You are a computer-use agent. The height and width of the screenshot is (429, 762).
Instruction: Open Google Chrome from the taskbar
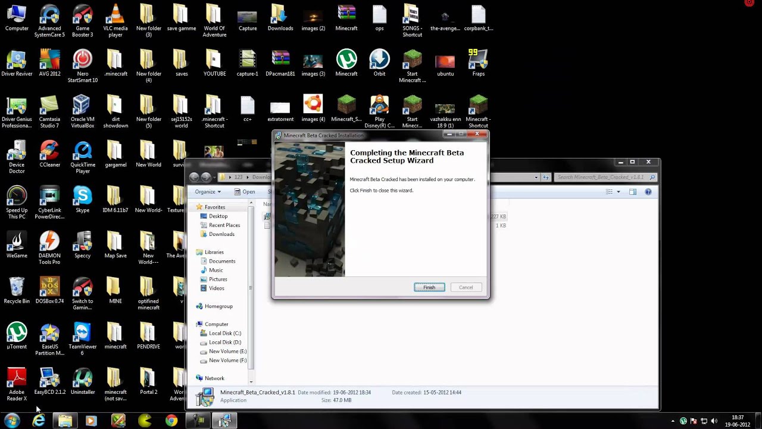pyautogui.click(x=171, y=421)
